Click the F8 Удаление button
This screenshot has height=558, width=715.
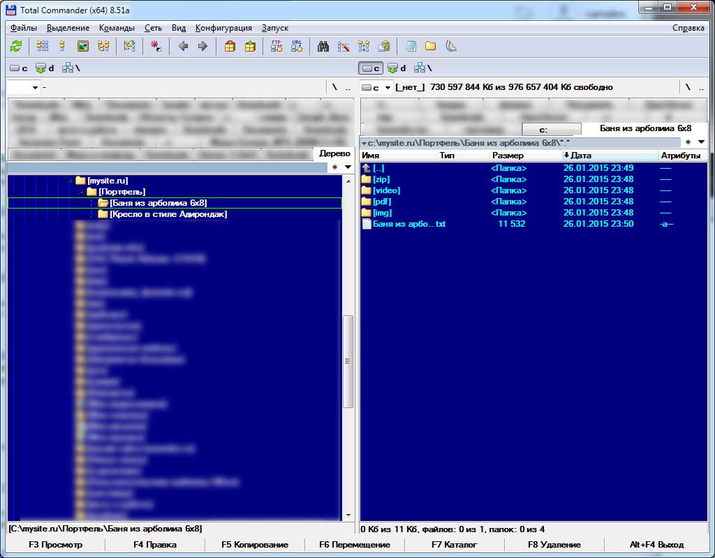(554, 544)
